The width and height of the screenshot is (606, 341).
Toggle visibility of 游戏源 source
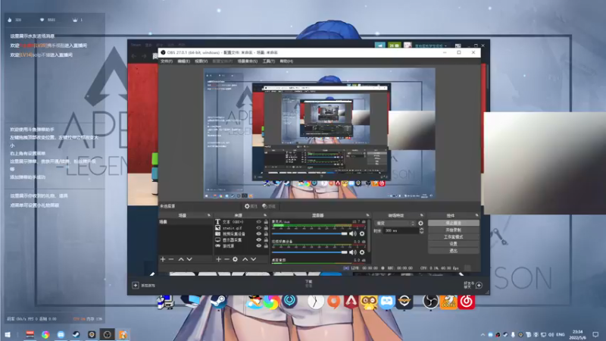258,246
